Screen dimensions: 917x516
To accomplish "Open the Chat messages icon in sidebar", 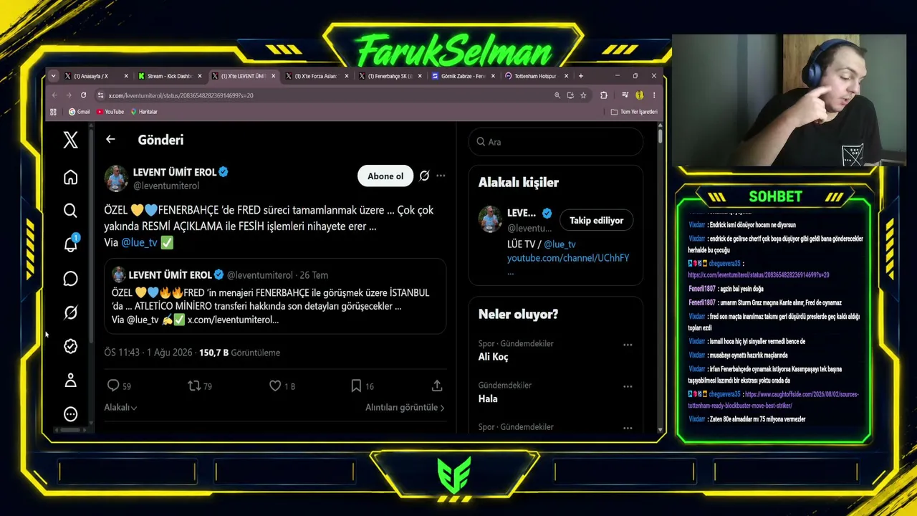I will coord(70,279).
